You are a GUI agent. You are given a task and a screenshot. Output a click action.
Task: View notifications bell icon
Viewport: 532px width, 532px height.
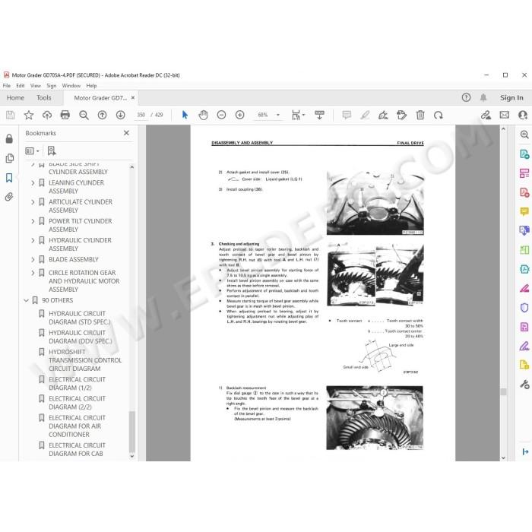(483, 98)
